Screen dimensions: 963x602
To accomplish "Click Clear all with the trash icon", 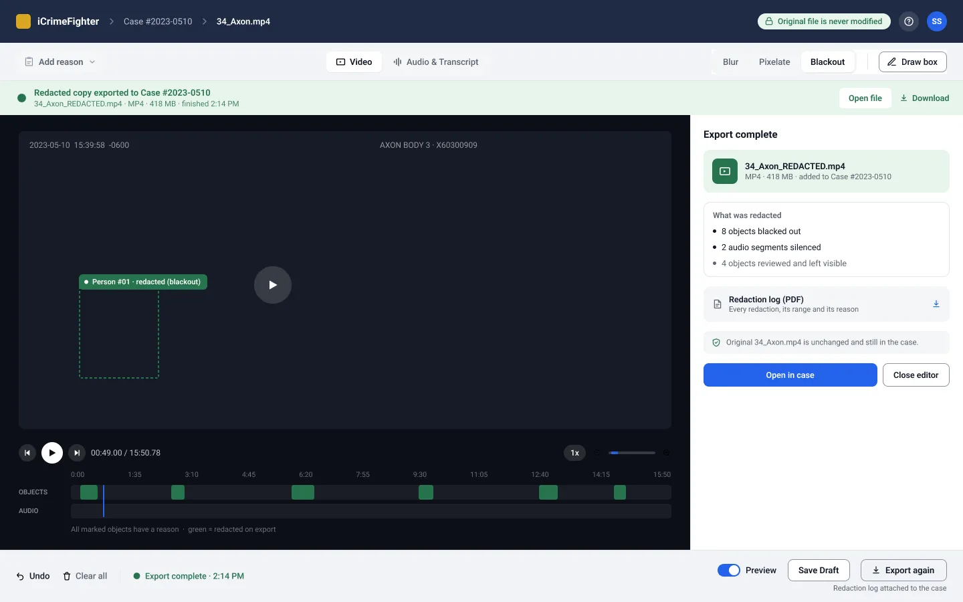I will [x=85, y=576].
